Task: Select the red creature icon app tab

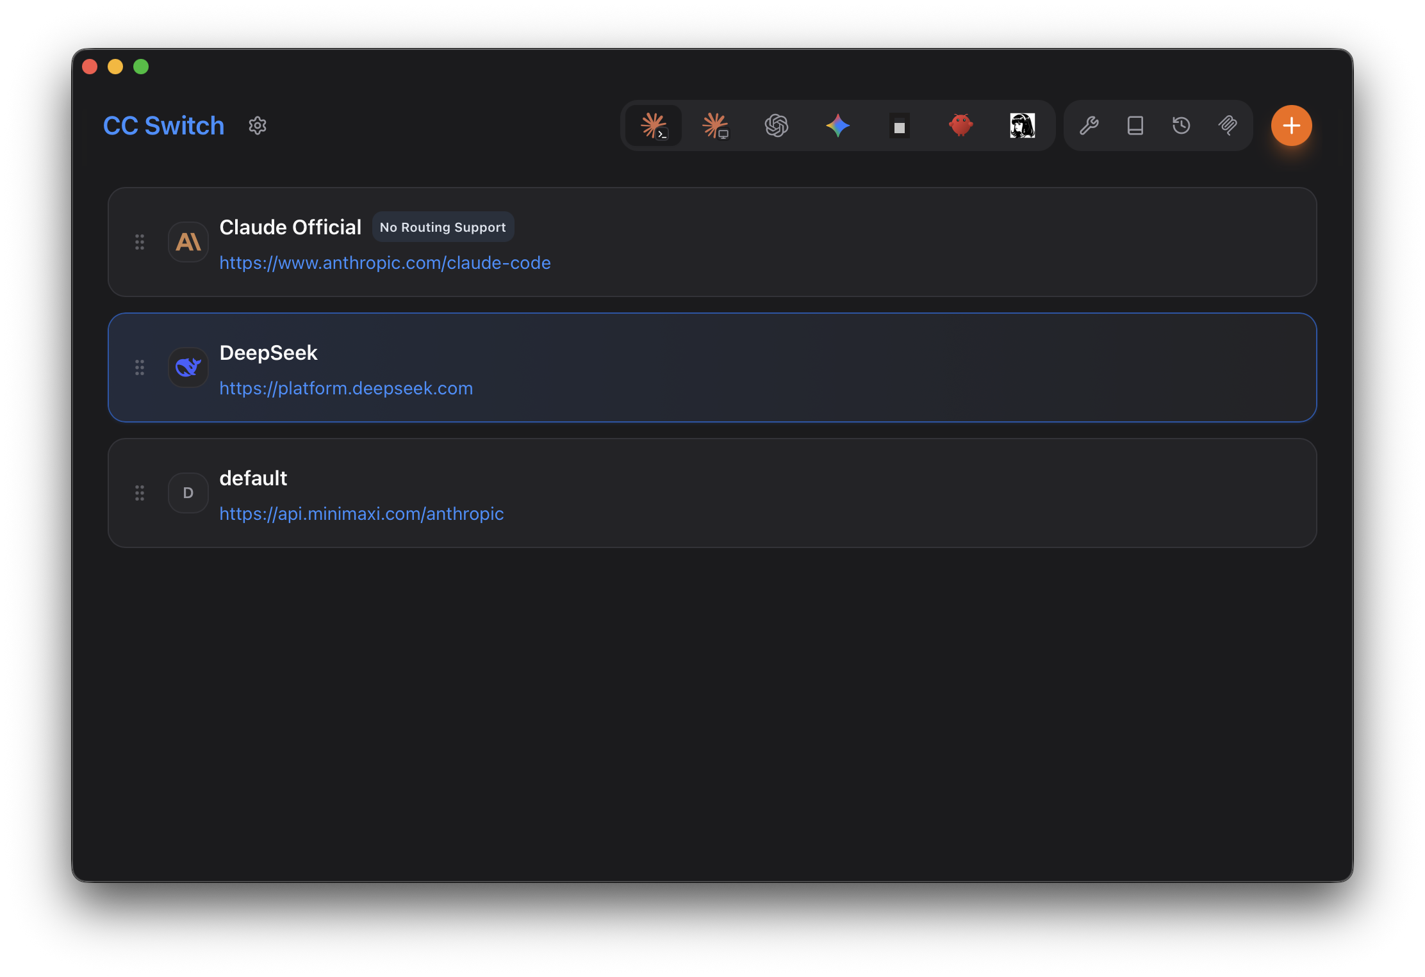Action: click(961, 125)
